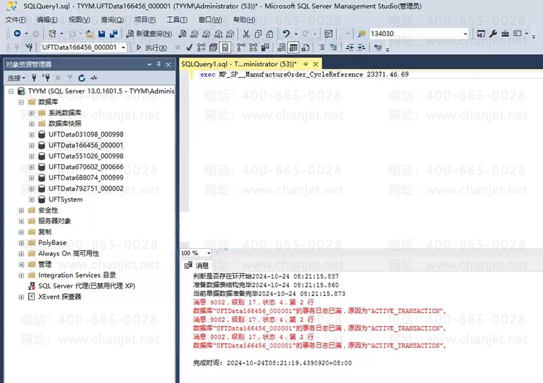
Task: Specify values for template parameters
Action: tap(378, 47)
